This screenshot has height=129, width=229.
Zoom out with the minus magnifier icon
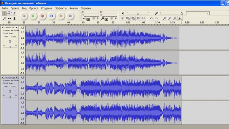pos(170,18)
